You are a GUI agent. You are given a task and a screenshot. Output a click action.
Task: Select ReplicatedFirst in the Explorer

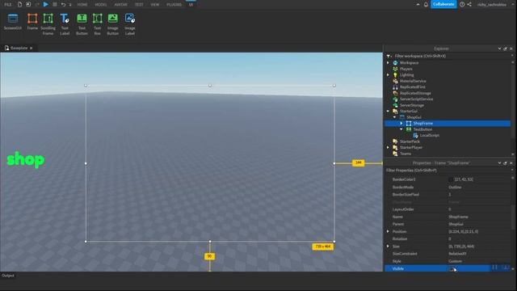click(x=413, y=87)
